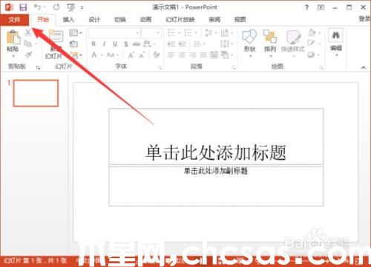
Task: Save the presentation from the quick access toolbar
Action: [23, 7]
